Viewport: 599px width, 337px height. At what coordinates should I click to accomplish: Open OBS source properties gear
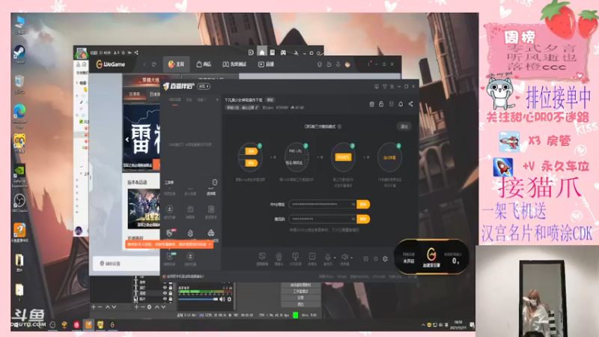(x=149, y=307)
